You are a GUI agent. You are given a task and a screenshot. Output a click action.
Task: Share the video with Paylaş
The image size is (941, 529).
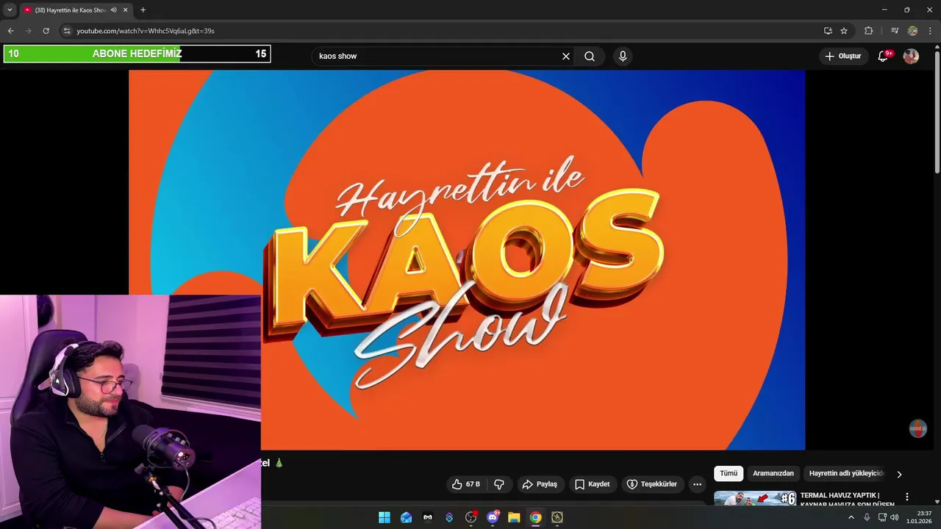(x=540, y=484)
